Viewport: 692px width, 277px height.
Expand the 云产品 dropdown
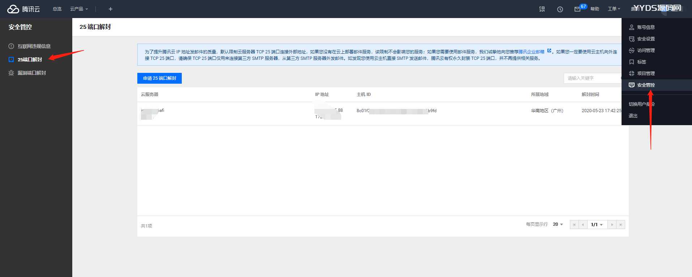pos(79,9)
